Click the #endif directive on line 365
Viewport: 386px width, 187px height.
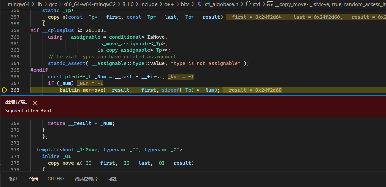39,70
